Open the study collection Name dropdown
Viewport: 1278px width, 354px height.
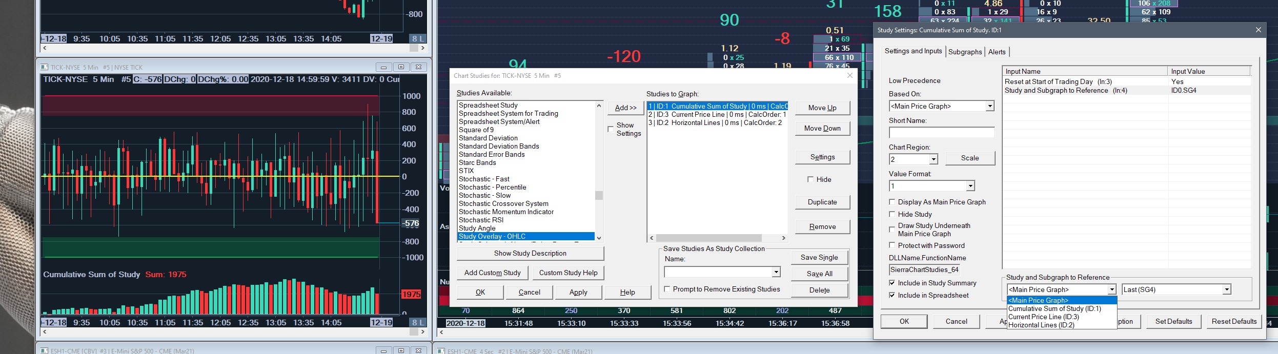(x=776, y=272)
